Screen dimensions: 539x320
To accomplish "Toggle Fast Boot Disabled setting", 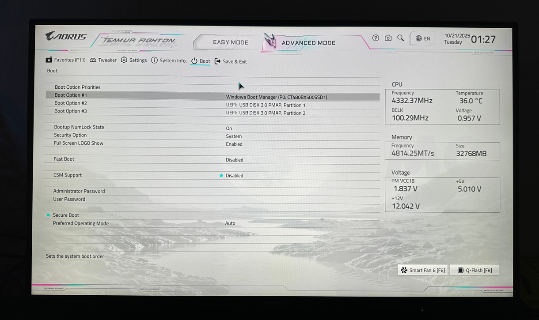I will pyautogui.click(x=234, y=160).
